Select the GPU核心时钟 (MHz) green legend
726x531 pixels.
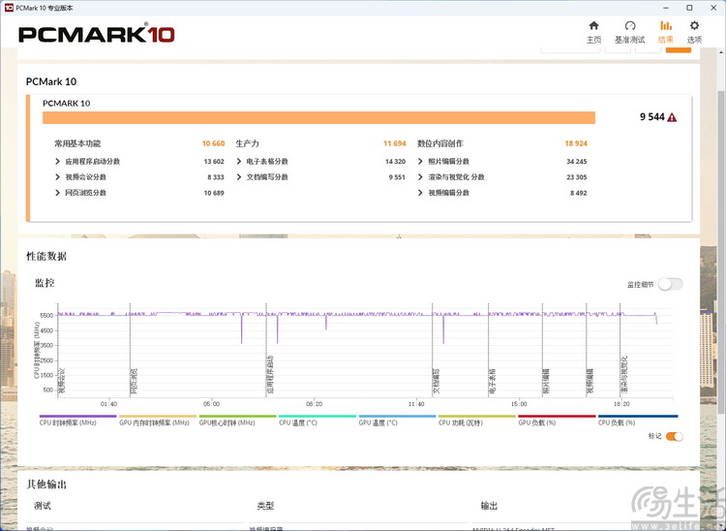(237, 421)
